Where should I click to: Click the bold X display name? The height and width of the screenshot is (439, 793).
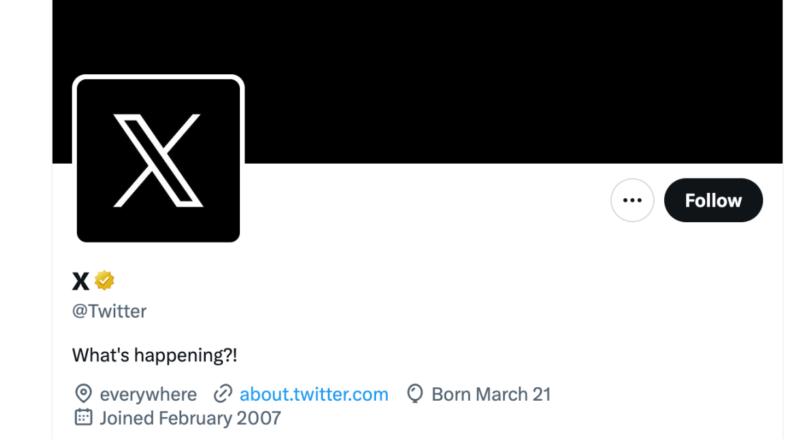pyautogui.click(x=80, y=282)
